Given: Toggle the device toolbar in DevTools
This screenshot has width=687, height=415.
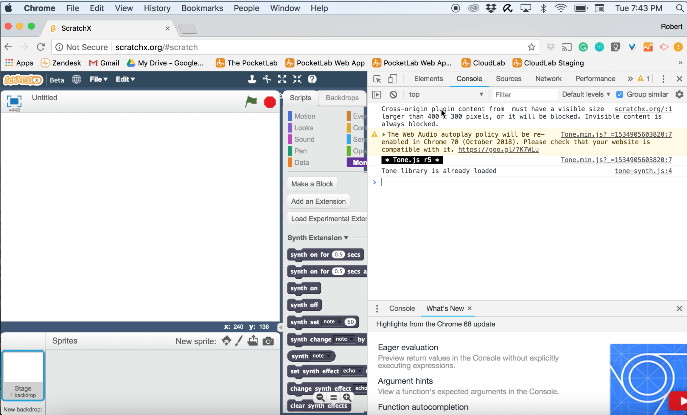Looking at the screenshot, I should point(393,79).
